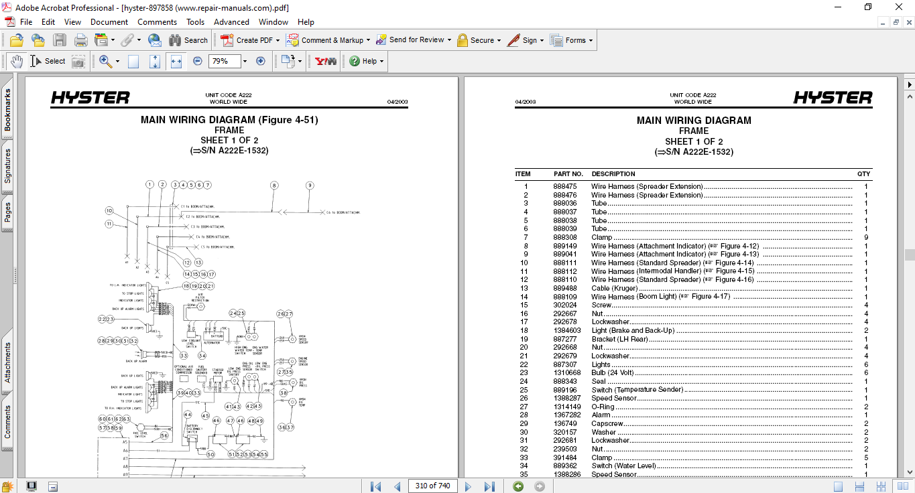
Task: Expand the Secure dropdown
Action: coord(499,41)
